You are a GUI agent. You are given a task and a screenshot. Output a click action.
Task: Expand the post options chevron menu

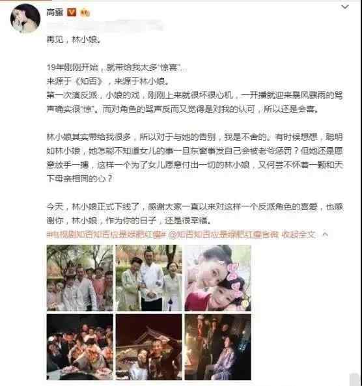pos(345,7)
